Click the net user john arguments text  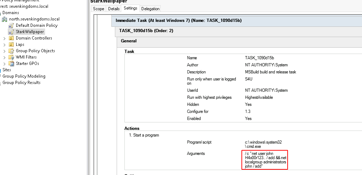(265, 160)
